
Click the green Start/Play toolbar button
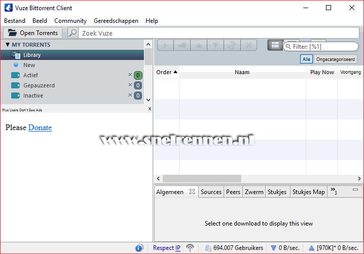165,45
